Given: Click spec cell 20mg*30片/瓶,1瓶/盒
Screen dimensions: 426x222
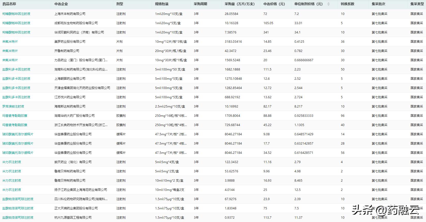Looking at the screenshot, I should pyautogui.click(x=171, y=51).
